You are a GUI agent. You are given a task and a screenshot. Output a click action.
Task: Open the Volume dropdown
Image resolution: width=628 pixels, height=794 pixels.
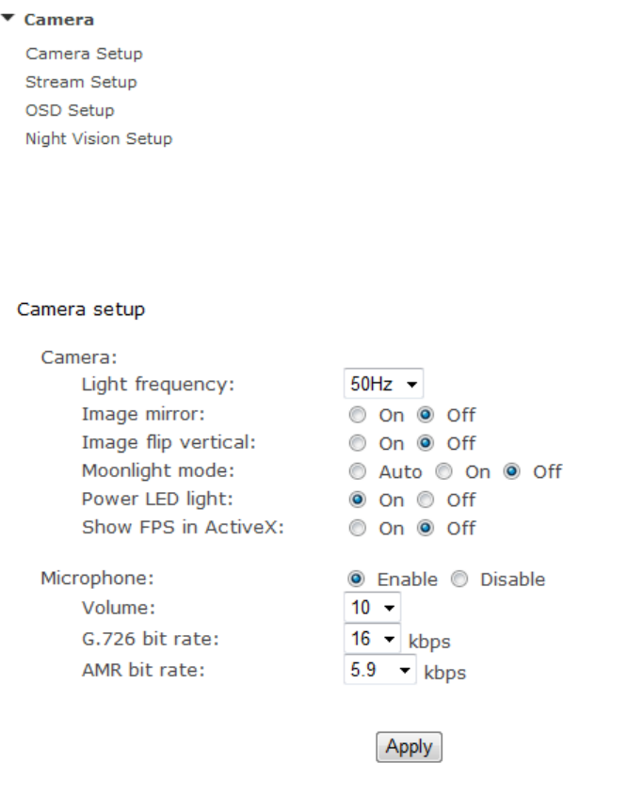pyautogui.click(x=373, y=608)
